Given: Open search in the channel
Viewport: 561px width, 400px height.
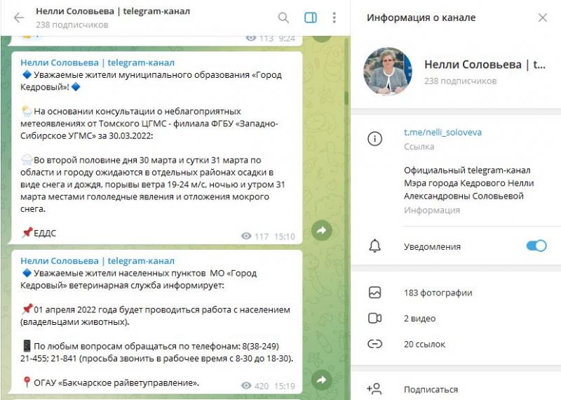Looking at the screenshot, I should (283, 18).
